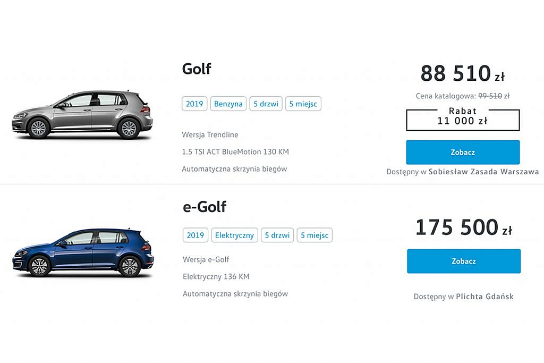This screenshot has height=363, width=544.
Task: Click the 5 drzwi tag on e-Golf
Action: tap(277, 235)
